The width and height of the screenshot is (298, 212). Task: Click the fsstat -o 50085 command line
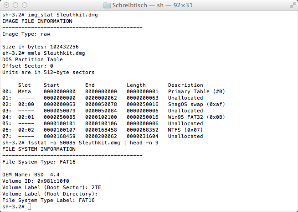80,143
